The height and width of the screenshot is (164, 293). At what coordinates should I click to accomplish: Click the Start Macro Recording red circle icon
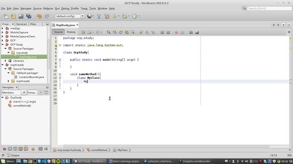[176, 32]
